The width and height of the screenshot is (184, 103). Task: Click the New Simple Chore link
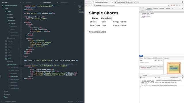[x=97, y=32]
